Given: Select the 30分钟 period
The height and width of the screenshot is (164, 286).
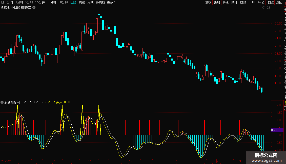Looking at the screenshot, I should [52, 2].
